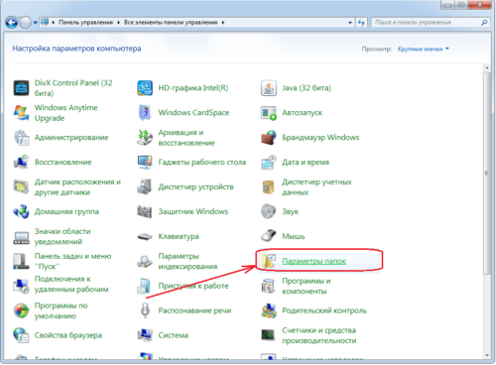Click the Forward navigation button
The image size is (496, 365).
pyautogui.click(x=26, y=23)
